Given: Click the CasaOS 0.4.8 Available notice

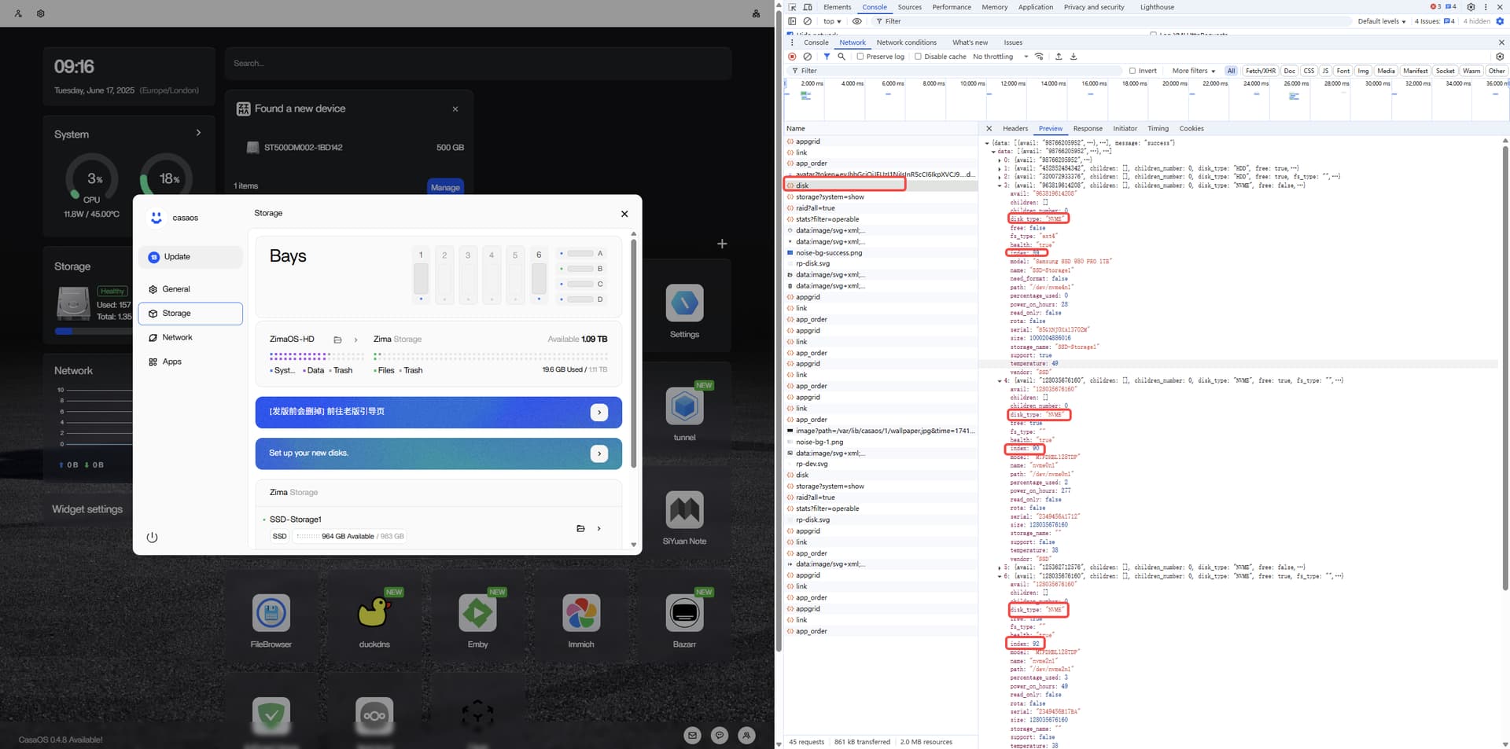Looking at the screenshot, I should coord(61,740).
